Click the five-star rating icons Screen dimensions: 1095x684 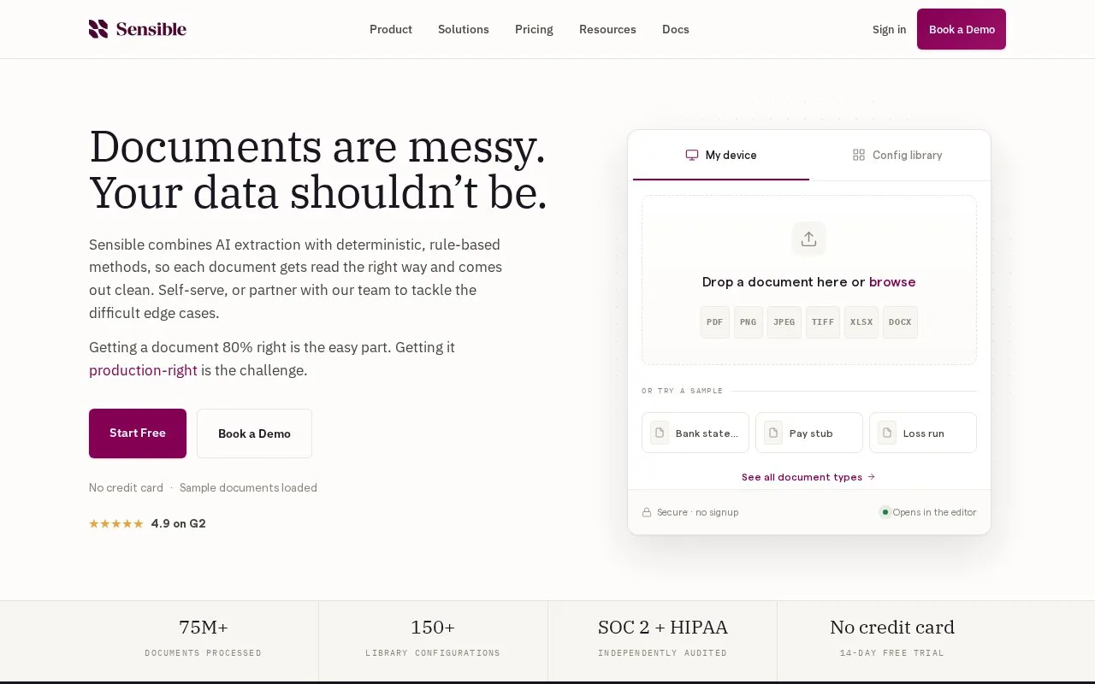(x=116, y=523)
